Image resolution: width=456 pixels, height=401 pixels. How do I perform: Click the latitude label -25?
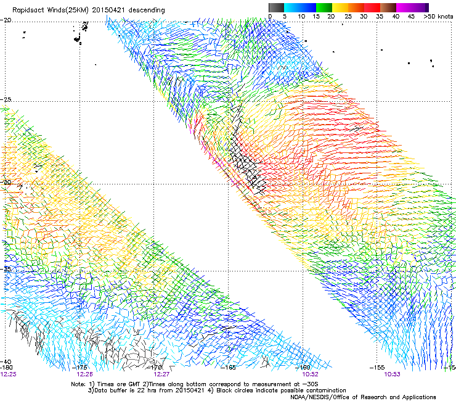[x=6, y=99]
